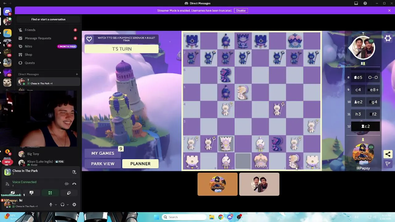Screen dimensions: 395x222
Task: Click the 1 MONTH FREE Nitro badge
Action: 67,47
